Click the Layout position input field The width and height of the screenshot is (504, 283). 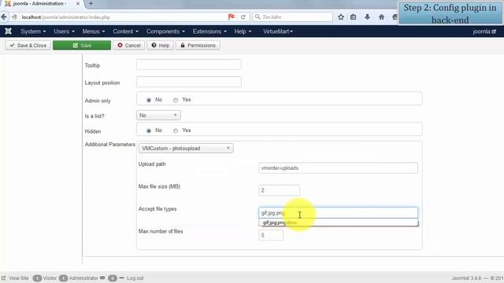tap(189, 82)
